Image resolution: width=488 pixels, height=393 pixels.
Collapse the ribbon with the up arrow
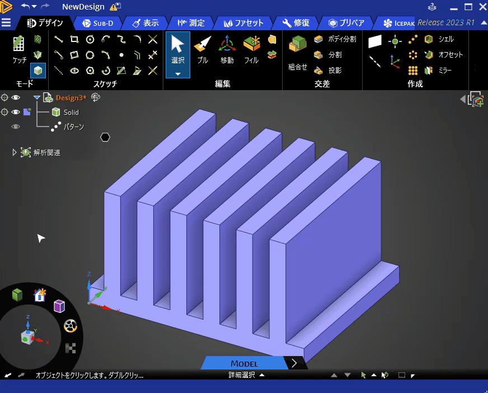(x=484, y=23)
